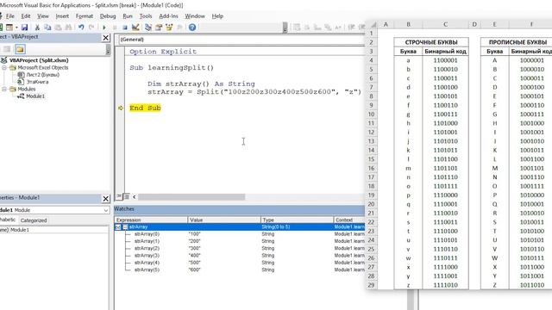Collapse strArray watch expression node
This screenshot has width=552, height=310.
125,227
